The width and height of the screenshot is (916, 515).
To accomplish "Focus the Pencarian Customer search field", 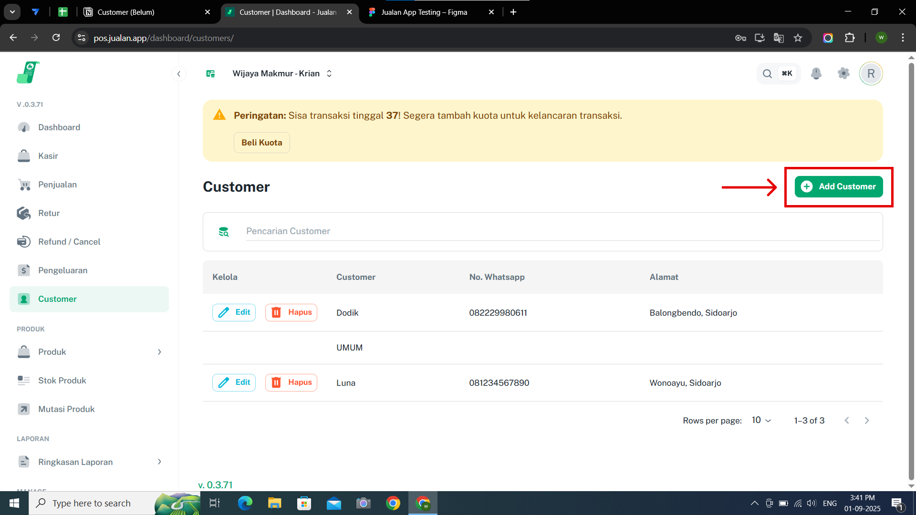I will coord(563,231).
